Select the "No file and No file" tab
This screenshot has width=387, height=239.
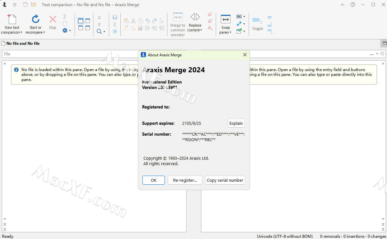coord(21,43)
